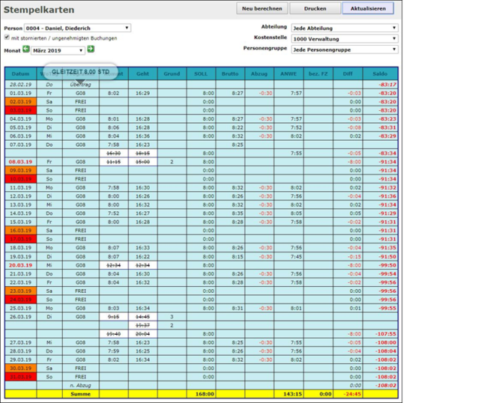Click the Brutto column header
Viewport: 487px width, 403px height.
pos(230,74)
